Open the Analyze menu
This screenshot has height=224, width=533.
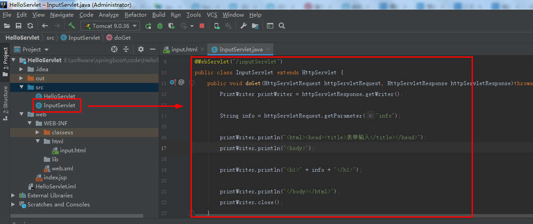(109, 14)
